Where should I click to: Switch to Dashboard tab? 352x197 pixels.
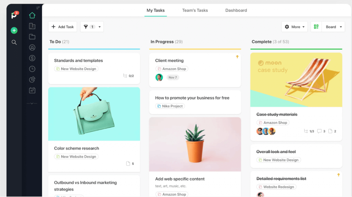tap(236, 10)
